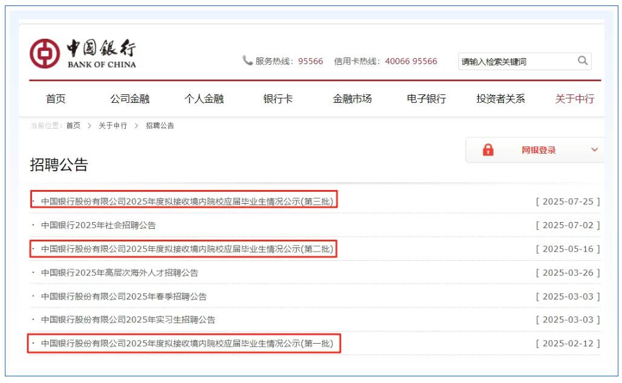Viewport: 622px width, 383px height.
Task: Open the 第一批 graduate hiring notice
Action: coord(187,344)
